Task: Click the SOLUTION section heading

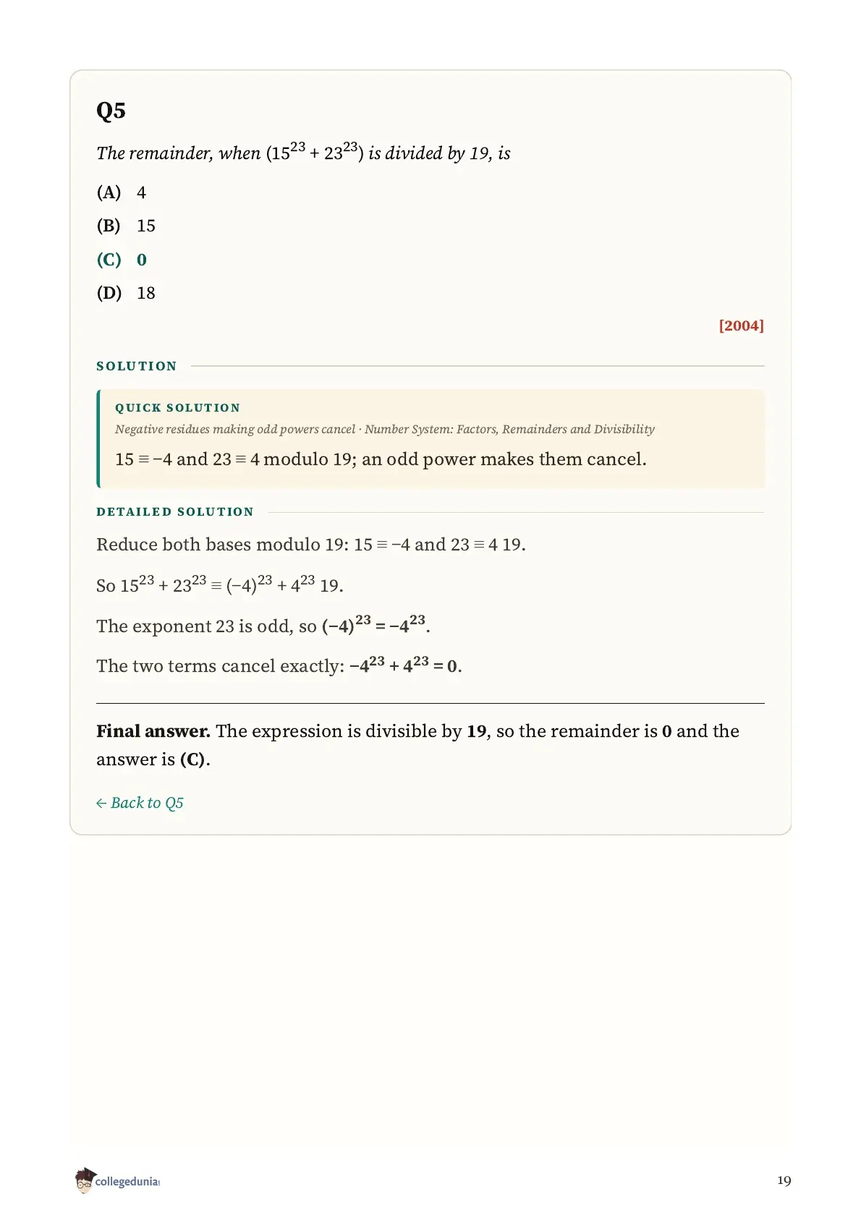Action: [137, 366]
